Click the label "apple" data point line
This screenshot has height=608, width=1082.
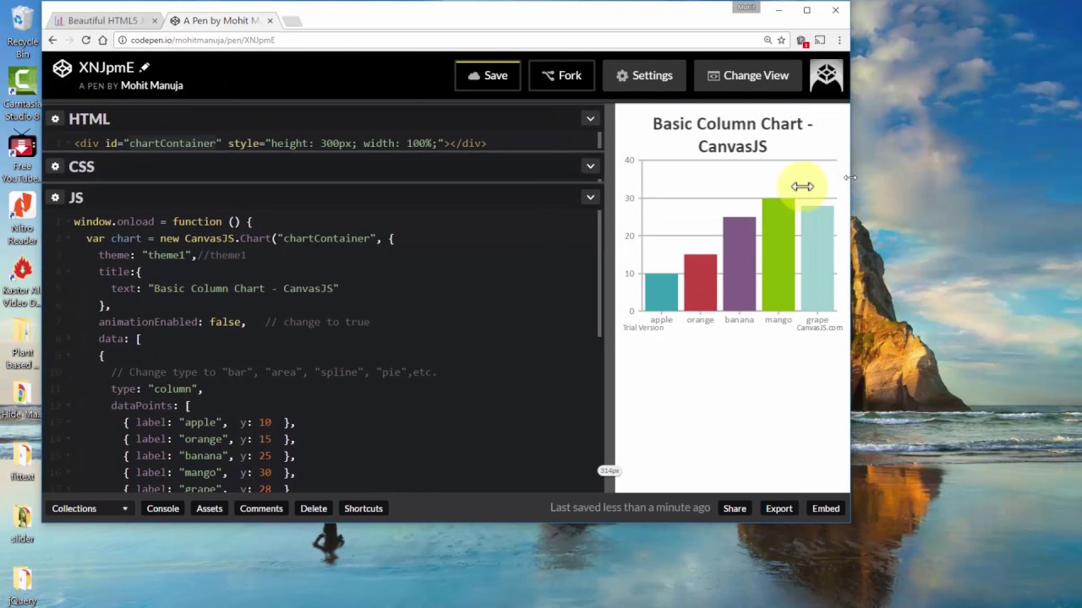(x=209, y=422)
